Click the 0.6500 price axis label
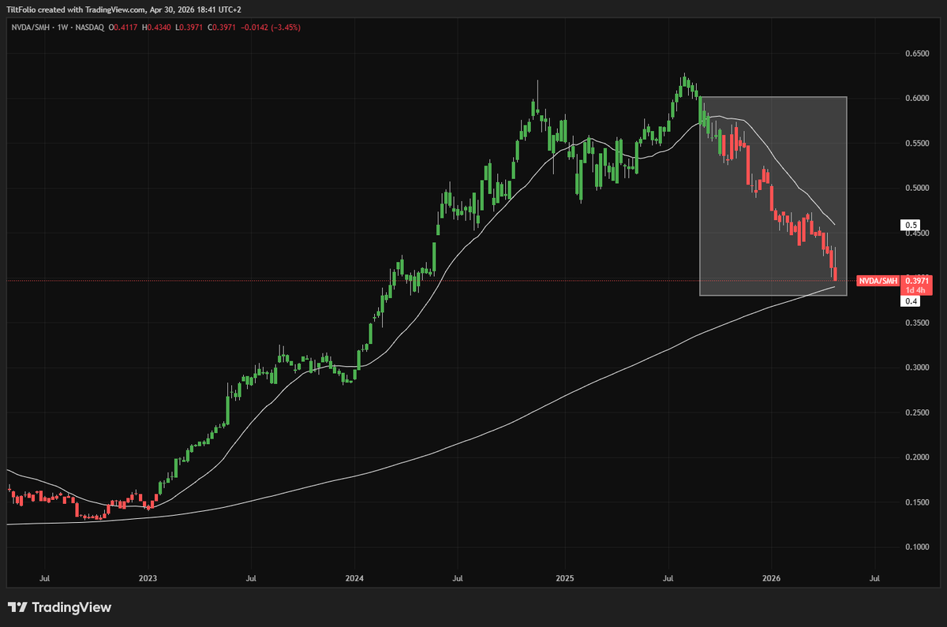The image size is (947, 627). [x=916, y=54]
